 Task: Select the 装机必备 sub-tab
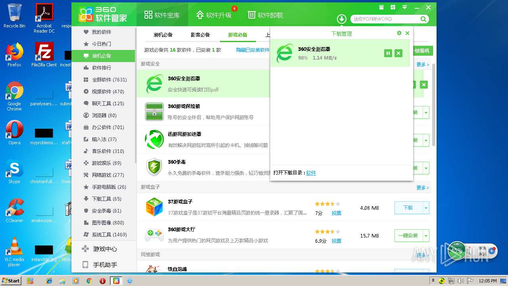(163, 35)
